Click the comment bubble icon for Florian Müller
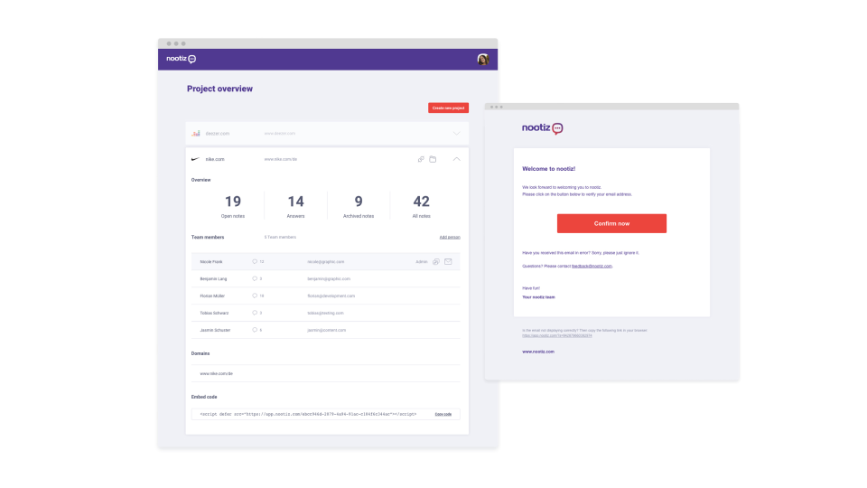This screenshot has height=488, width=867. 255,296
